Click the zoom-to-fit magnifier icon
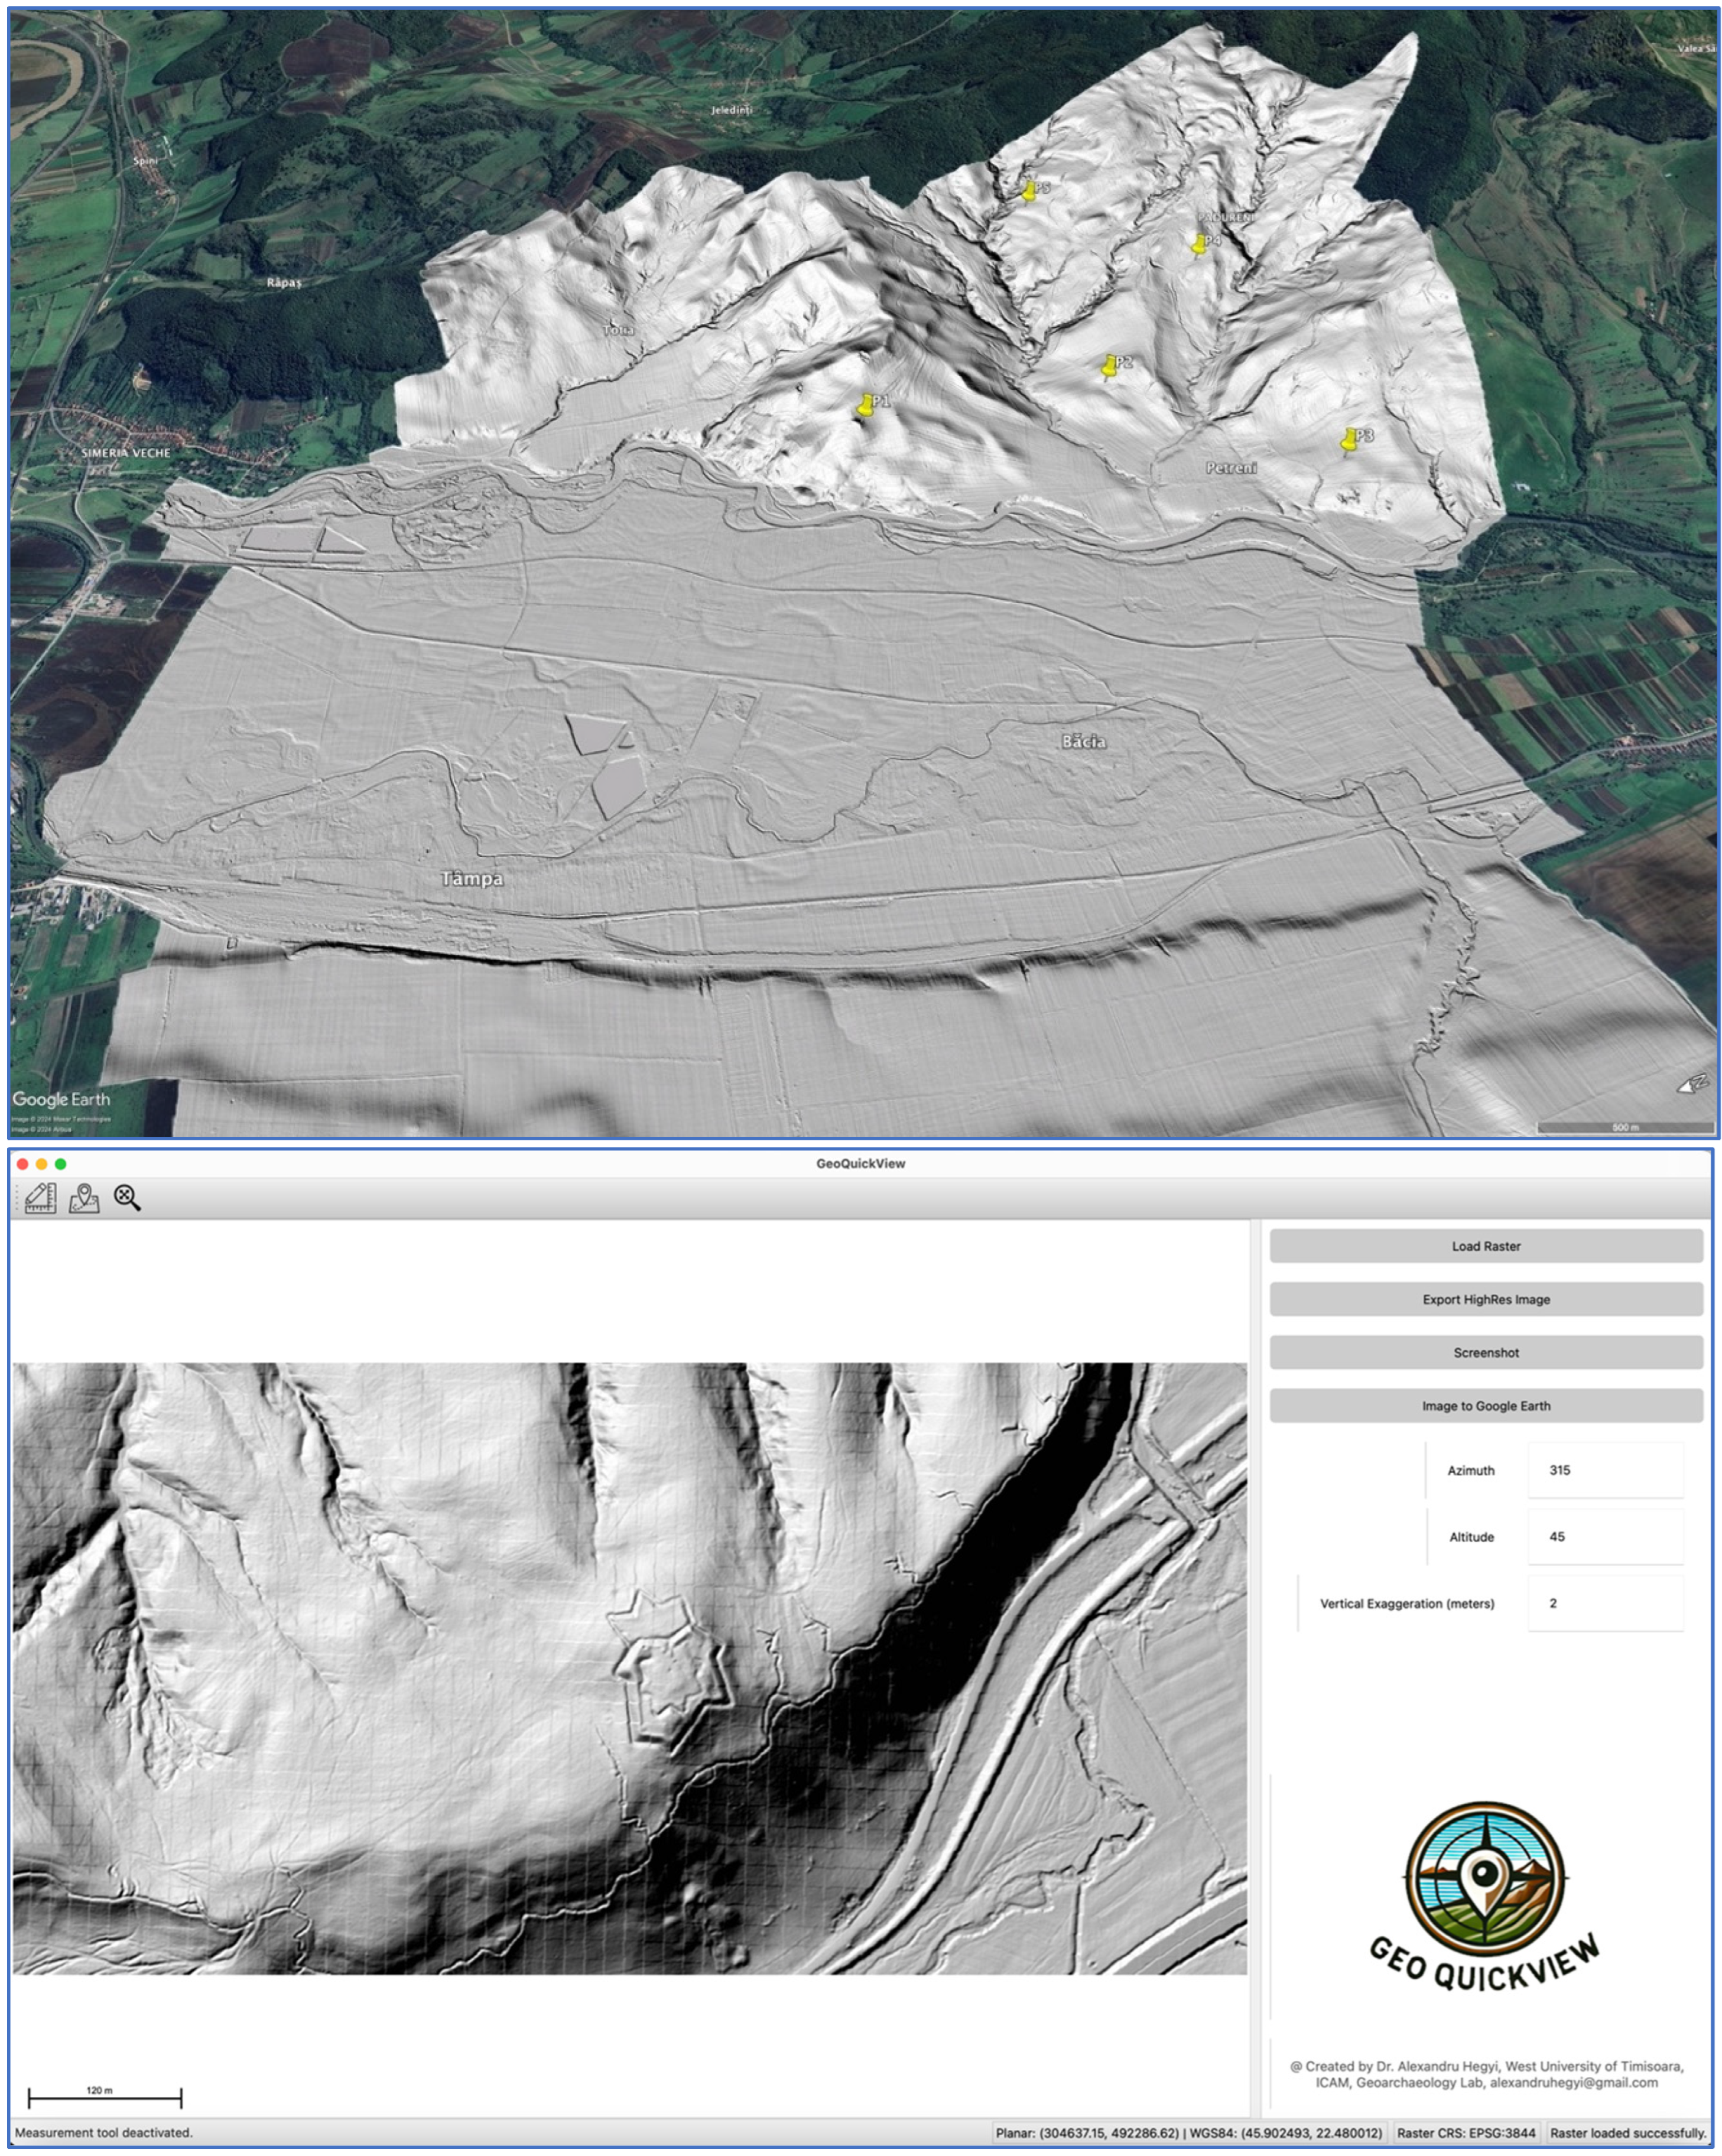Viewport: 1722px width, 2156px height. pyautogui.click(x=127, y=1197)
